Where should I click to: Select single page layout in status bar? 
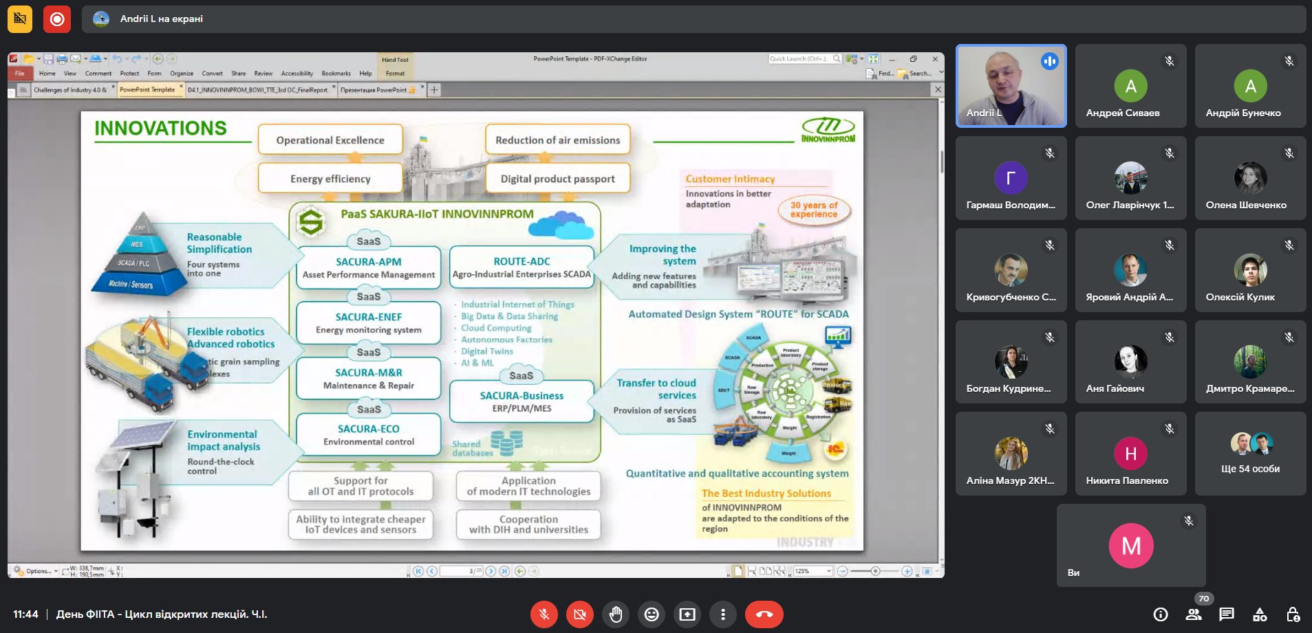(738, 571)
